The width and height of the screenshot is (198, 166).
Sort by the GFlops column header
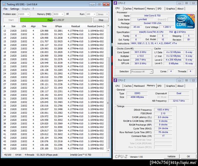[58, 26]
